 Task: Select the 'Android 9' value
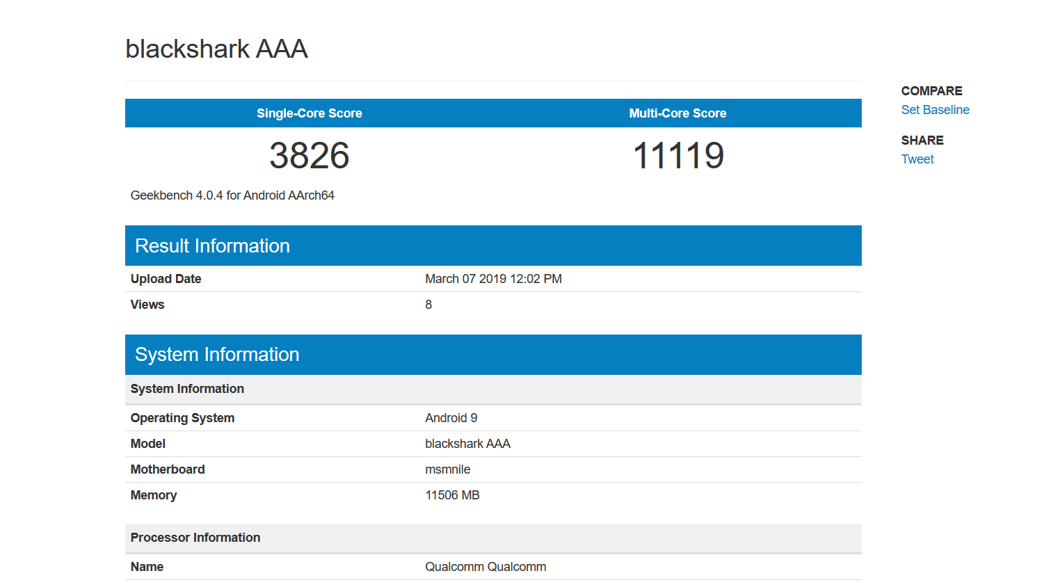point(451,418)
